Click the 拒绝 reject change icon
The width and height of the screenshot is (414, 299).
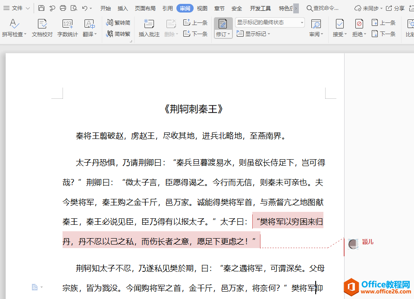pos(359,24)
